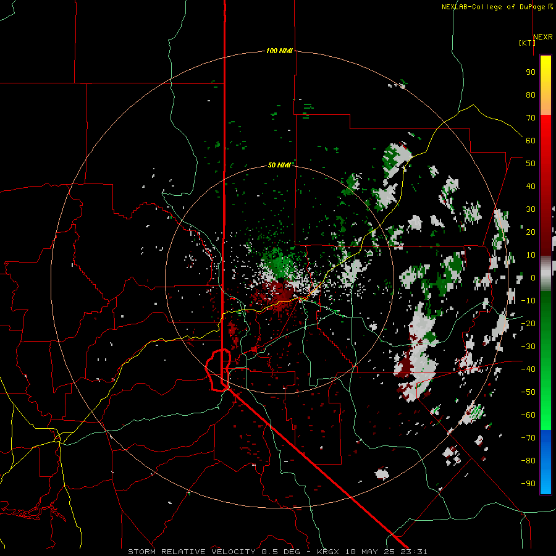Click the 100 NMI range ring label
Screen dimensions: 556x556
point(279,51)
